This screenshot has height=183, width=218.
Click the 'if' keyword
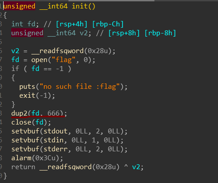pyautogui.click(x=15, y=69)
